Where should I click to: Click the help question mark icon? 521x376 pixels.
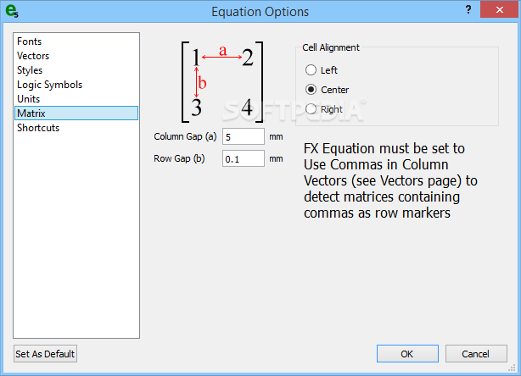pos(468,9)
